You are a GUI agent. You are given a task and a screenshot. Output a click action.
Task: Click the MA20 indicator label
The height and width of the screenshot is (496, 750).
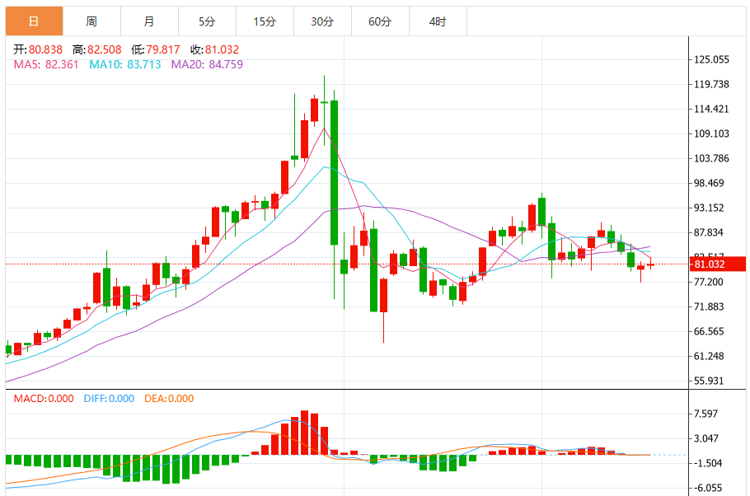pos(207,64)
